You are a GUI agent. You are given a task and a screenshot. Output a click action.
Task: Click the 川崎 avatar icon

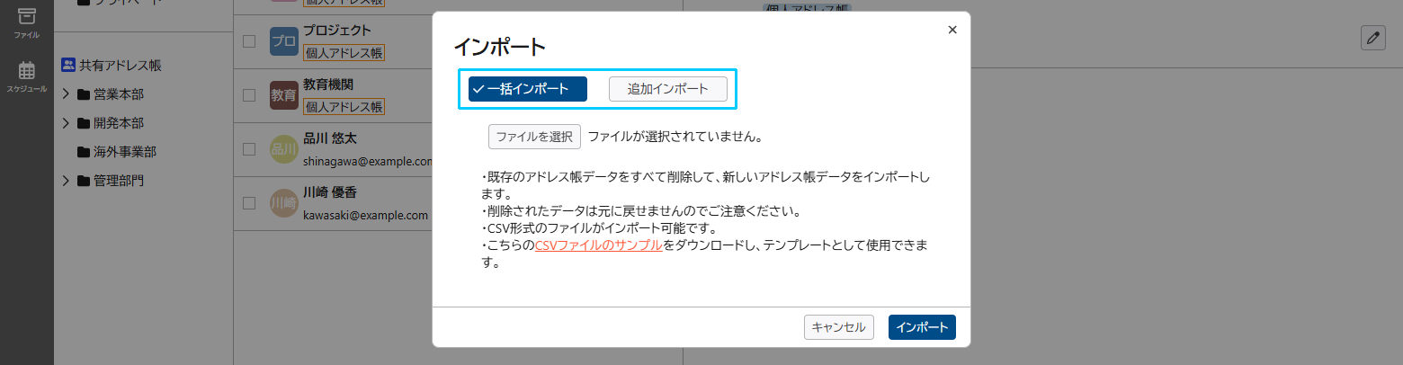tap(283, 203)
